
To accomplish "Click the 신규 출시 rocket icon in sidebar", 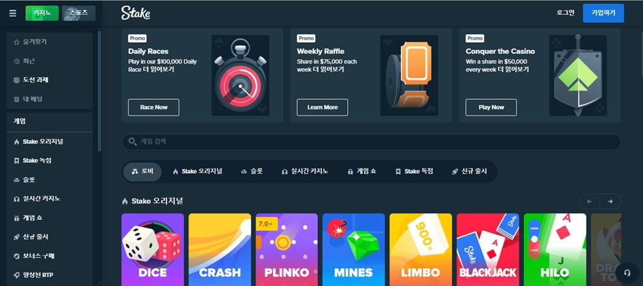I will pos(16,237).
